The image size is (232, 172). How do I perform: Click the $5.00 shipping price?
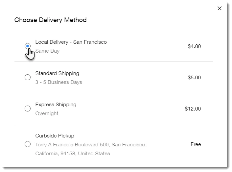tap(194, 78)
